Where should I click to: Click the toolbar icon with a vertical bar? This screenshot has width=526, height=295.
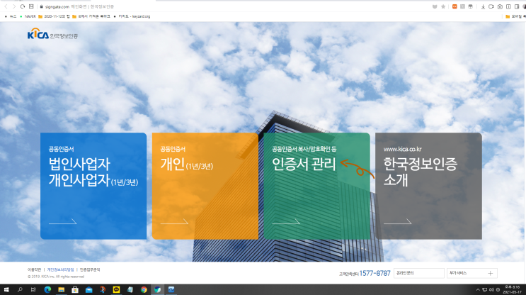[x=508, y=6]
